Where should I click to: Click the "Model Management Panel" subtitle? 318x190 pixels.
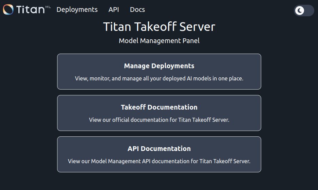point(159,41)
